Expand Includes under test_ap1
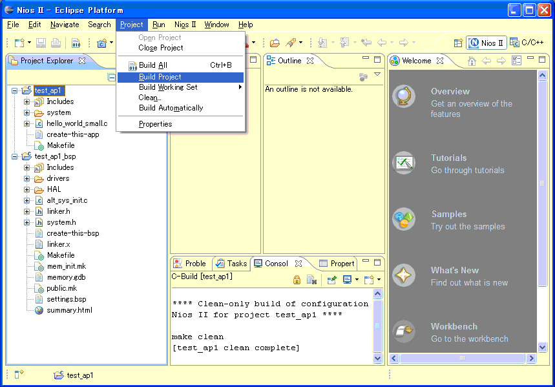The width and height of the screenshot is (555, 387). pos(26,101)
